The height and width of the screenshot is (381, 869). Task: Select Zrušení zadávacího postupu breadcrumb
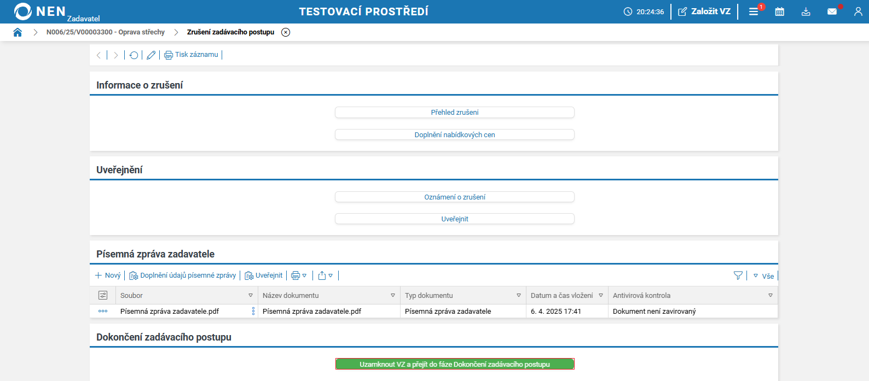[230, 32]
